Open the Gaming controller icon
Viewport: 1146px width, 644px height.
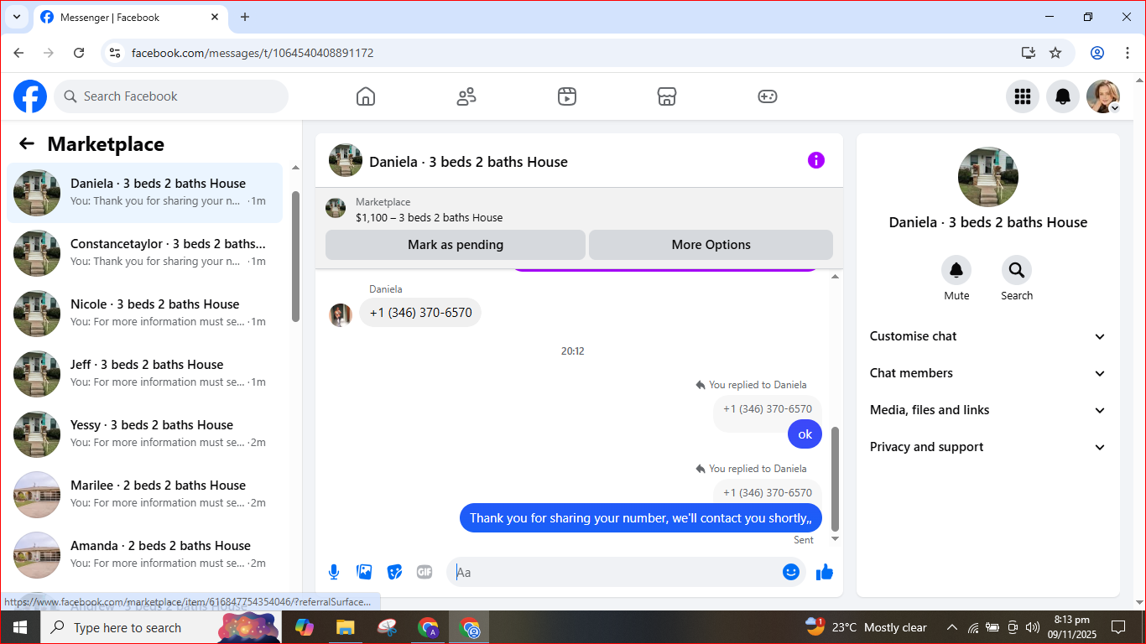click(768, 96)
